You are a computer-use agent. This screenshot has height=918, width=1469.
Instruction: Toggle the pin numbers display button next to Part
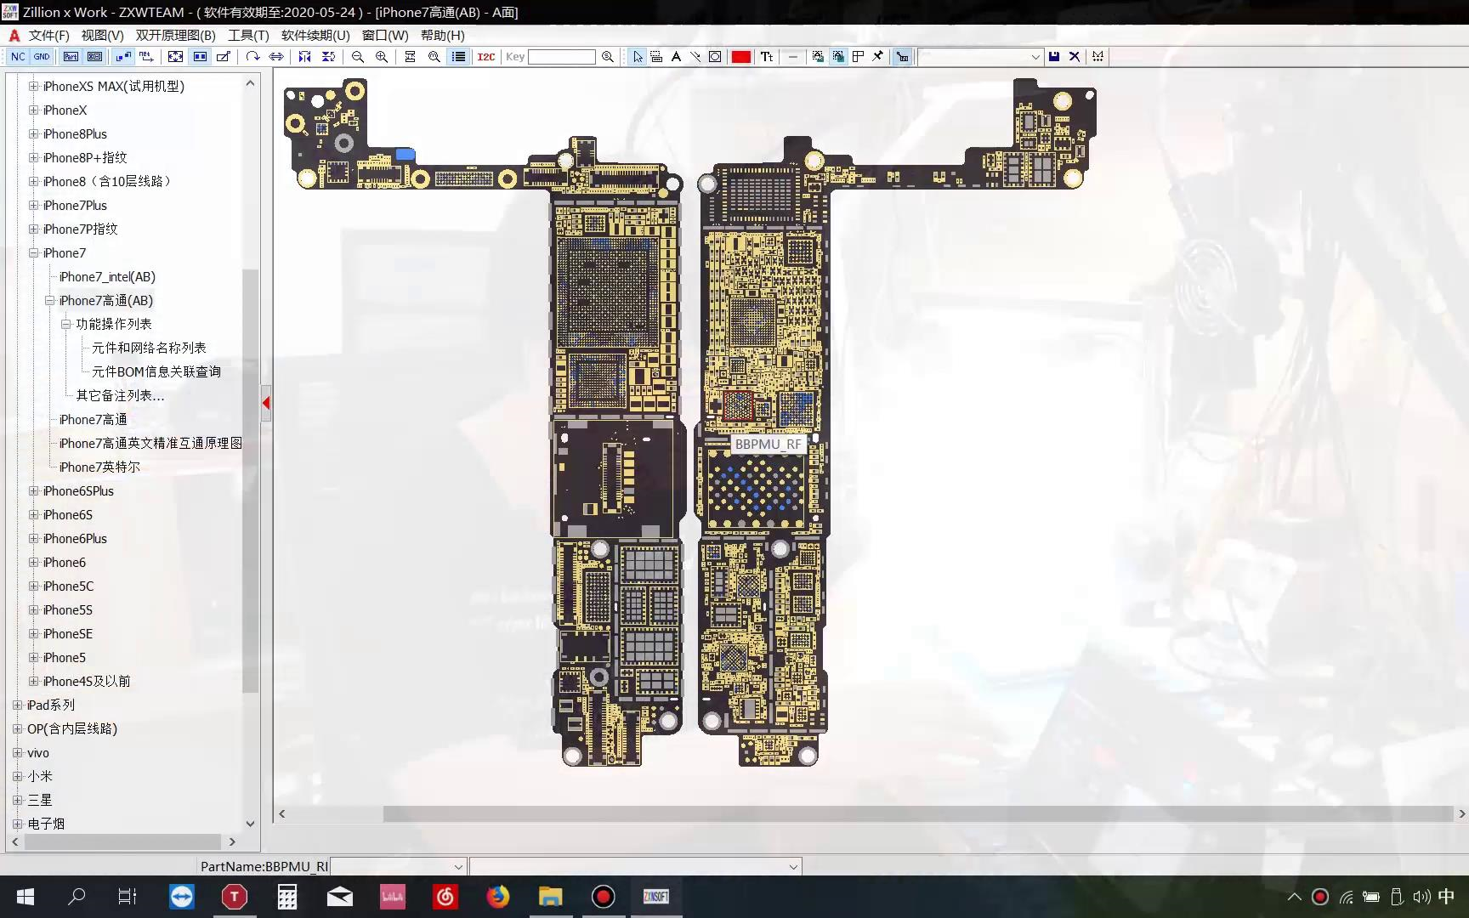tap(94, 57)
